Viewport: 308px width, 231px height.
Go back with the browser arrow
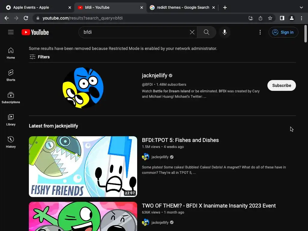point(7,18)
